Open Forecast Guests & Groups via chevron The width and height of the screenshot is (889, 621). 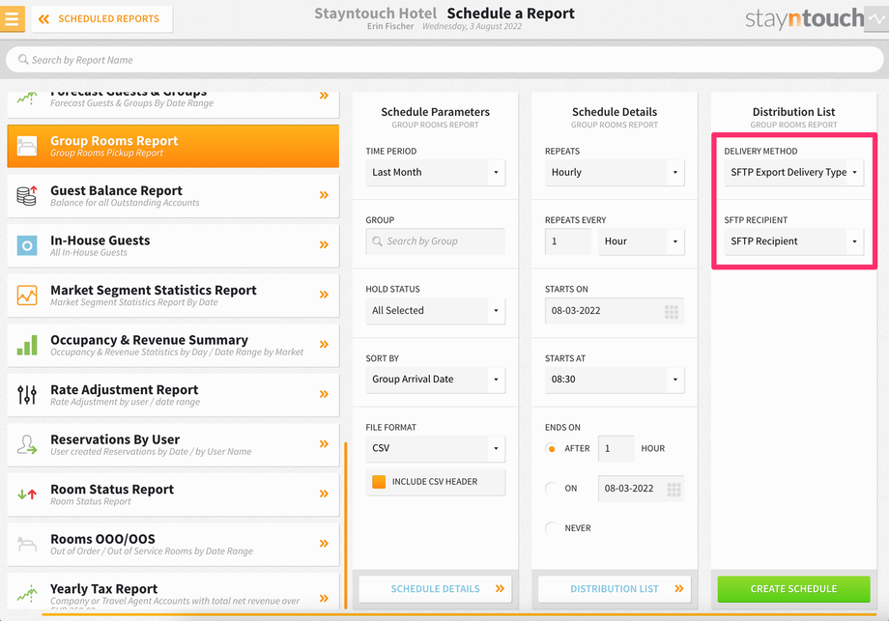[324, 96]
